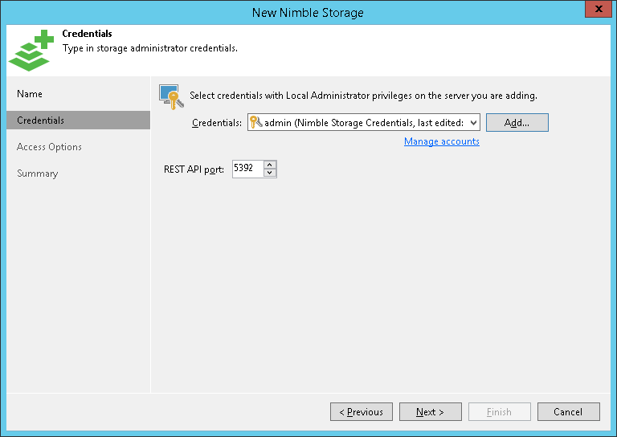Viewport: 617px width, 437px height.
Task: Go to the Name wizard step
Action: click(x=30, y=94)
